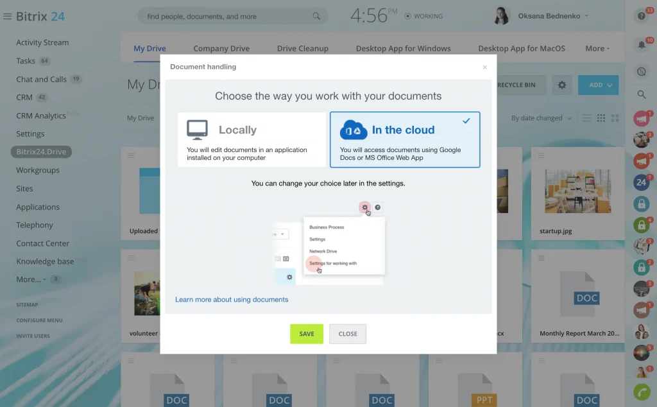The width and height of the screenshot is (657, 407).
Task: Open the Drive settings gear icon
Action: click(x=562, y=85)
